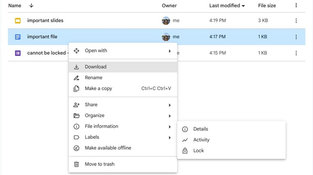Click the File size column header
This screenshot has width=313, height=175.
(x=267, y=5)
